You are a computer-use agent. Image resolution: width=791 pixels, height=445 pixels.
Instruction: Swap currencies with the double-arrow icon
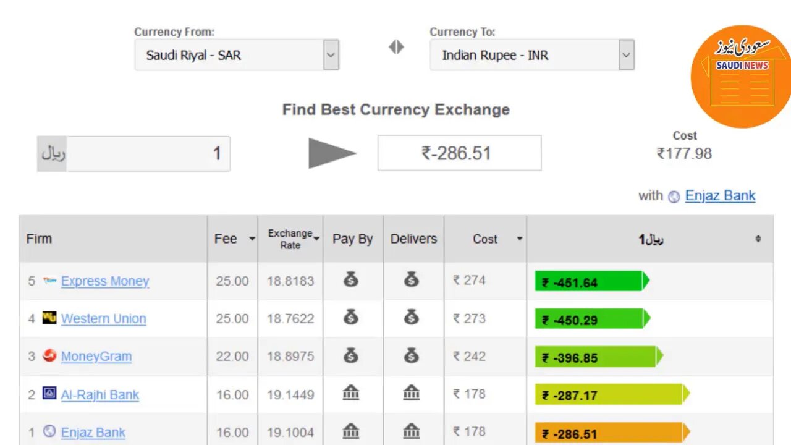(396, 47)
